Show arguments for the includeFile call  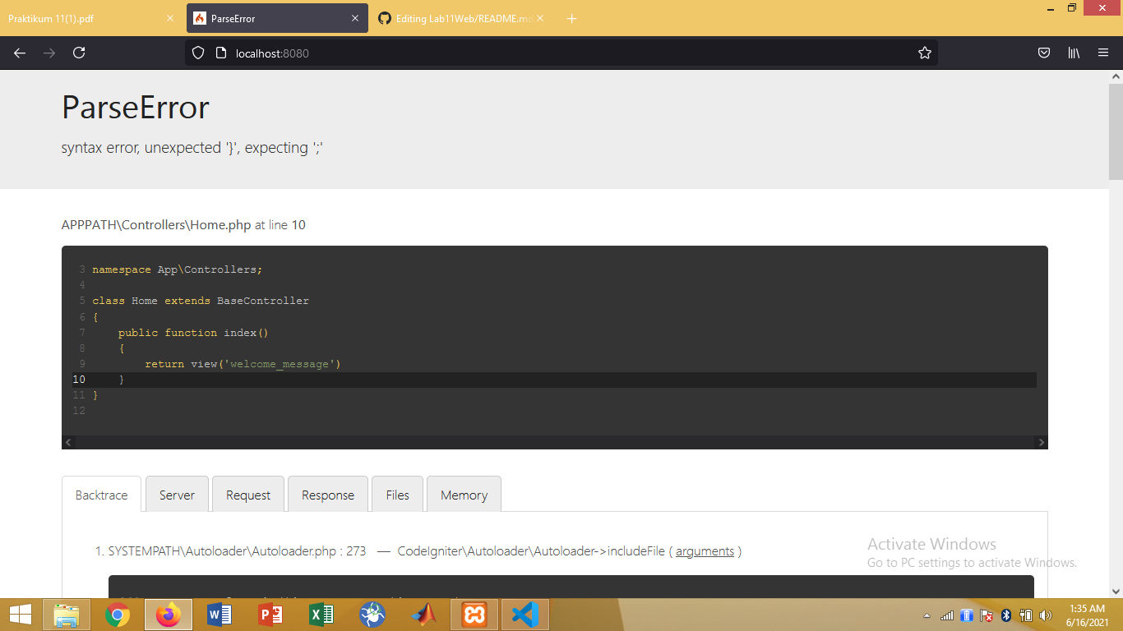coord(705,550)
